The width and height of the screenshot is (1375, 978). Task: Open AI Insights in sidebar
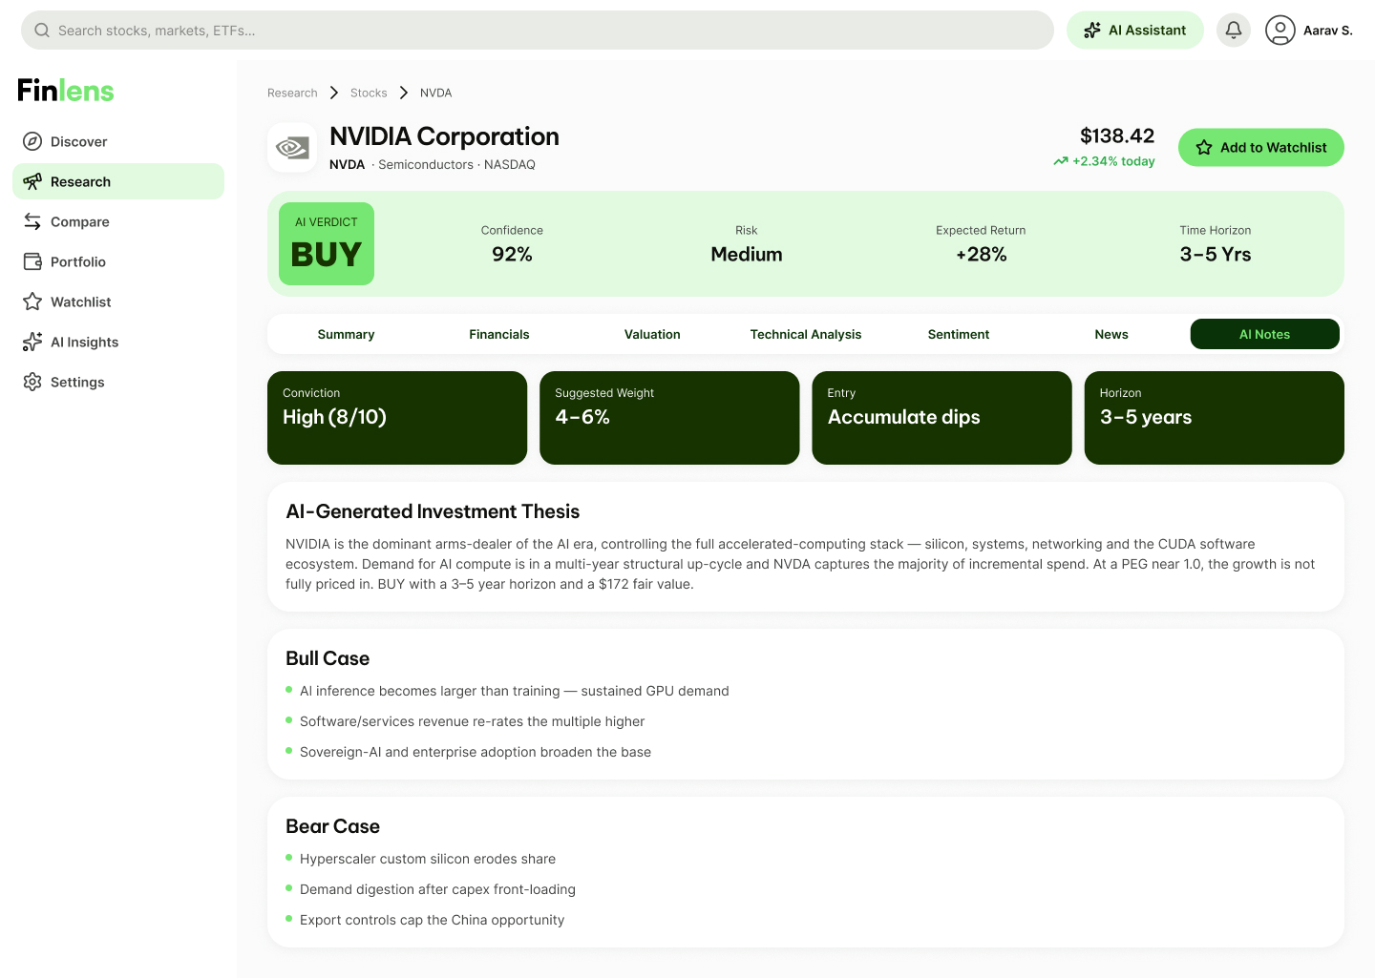click(x=118, y=342)
